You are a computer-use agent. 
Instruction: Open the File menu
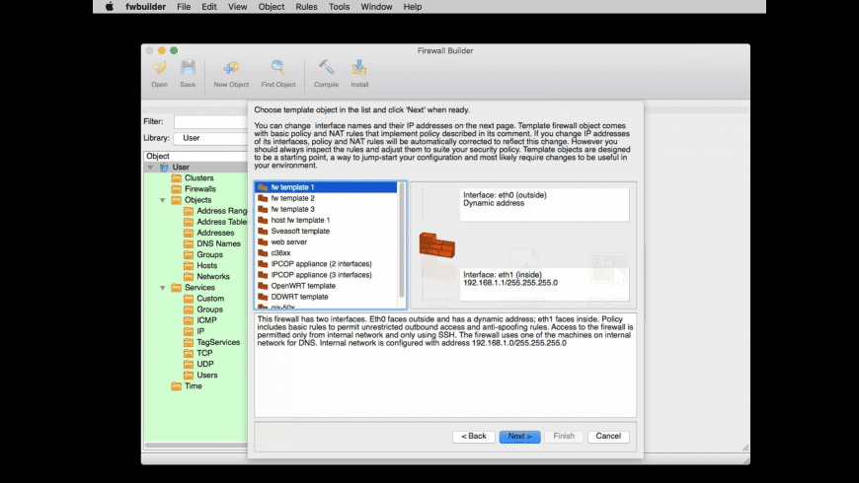[184, 7]
